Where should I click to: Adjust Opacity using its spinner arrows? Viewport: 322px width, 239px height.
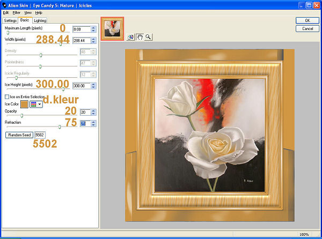(x=93, y=112)
